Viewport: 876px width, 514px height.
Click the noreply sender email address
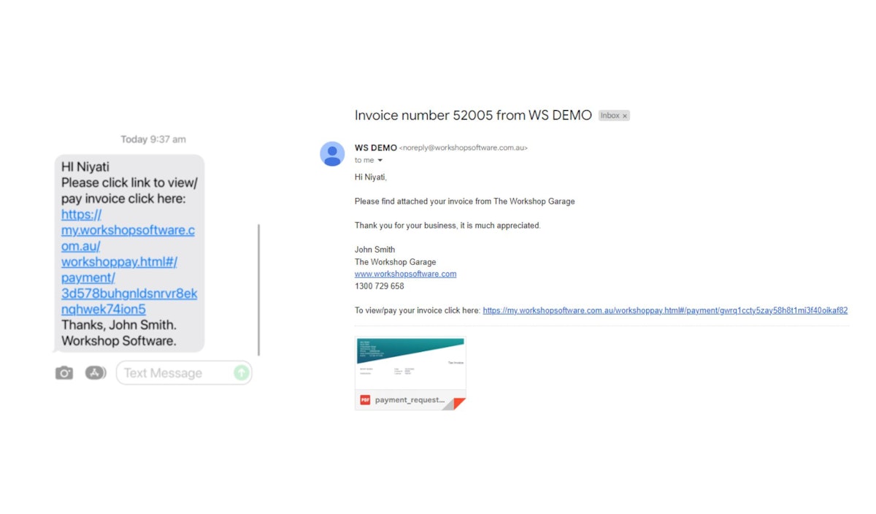(463, 147)
